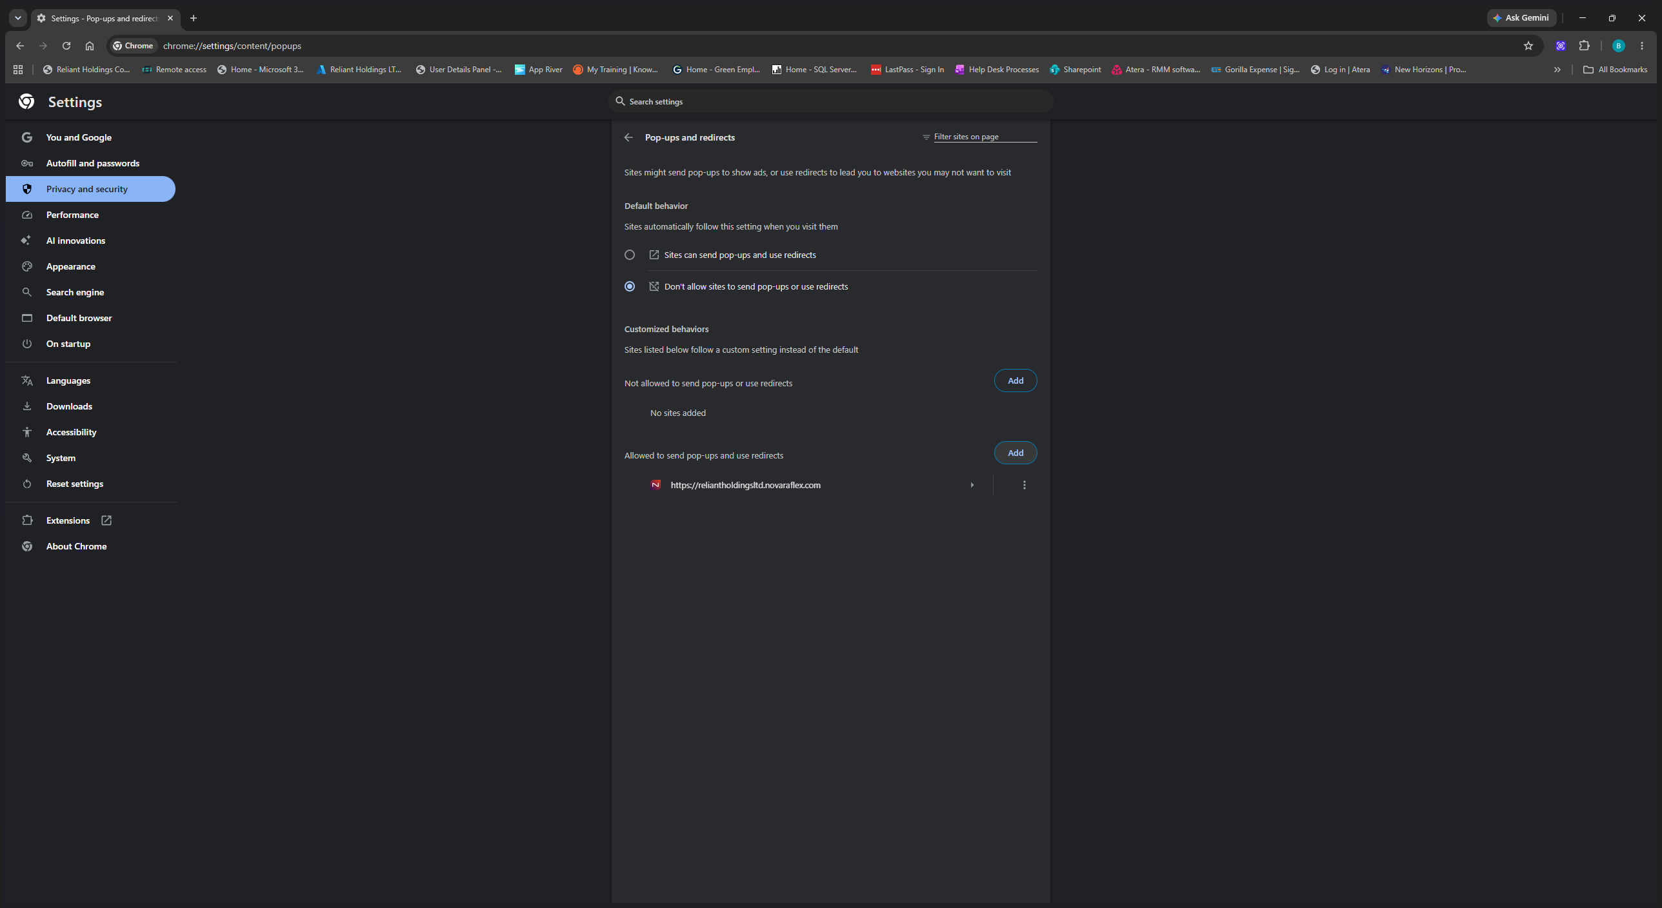Open the Remote access bookmark
The width and height of the screenshot is (1662, 908).
pos(174,70)
